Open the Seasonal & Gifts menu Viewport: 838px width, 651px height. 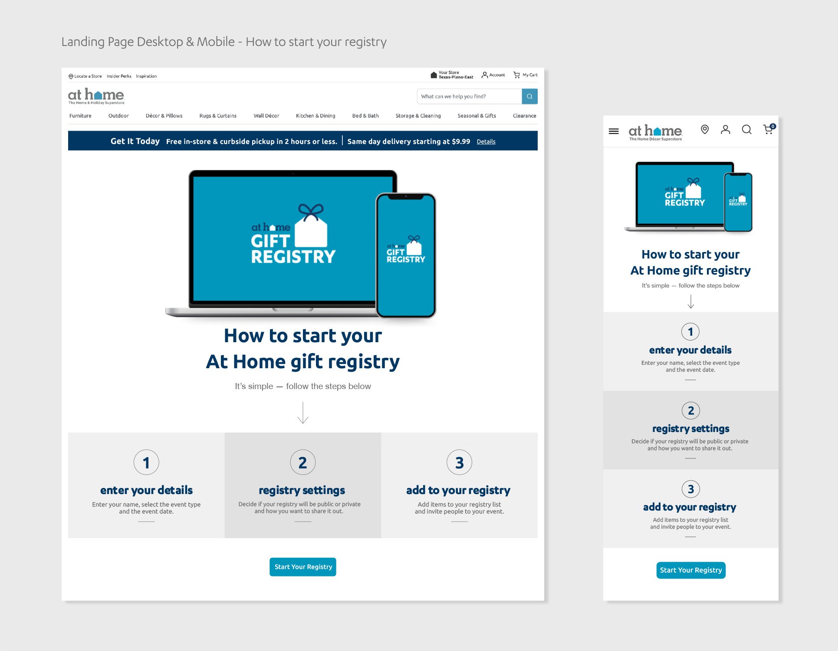[477, 116]
